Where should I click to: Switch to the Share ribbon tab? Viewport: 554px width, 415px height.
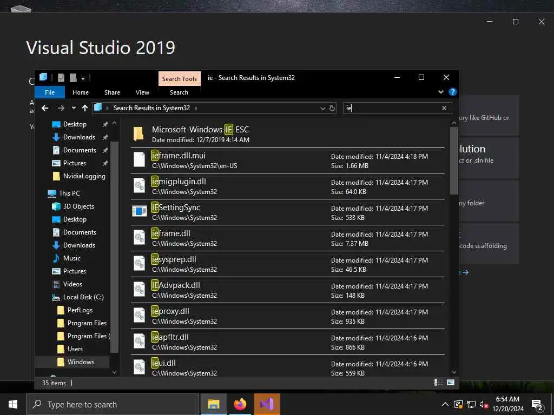coord(112,92)
